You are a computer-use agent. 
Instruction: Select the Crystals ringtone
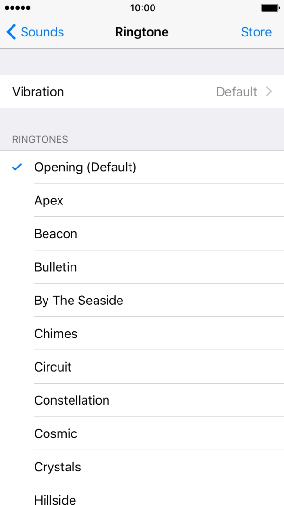pyautogui.click(x=58, y=467)
